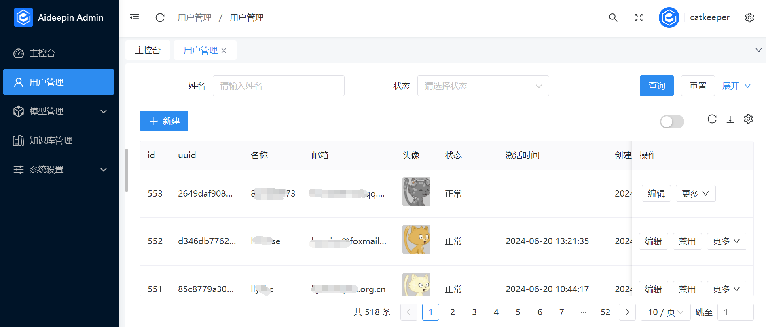
Task: Click uuid cell 2649daf908...
Action: [x=205, y=194]
